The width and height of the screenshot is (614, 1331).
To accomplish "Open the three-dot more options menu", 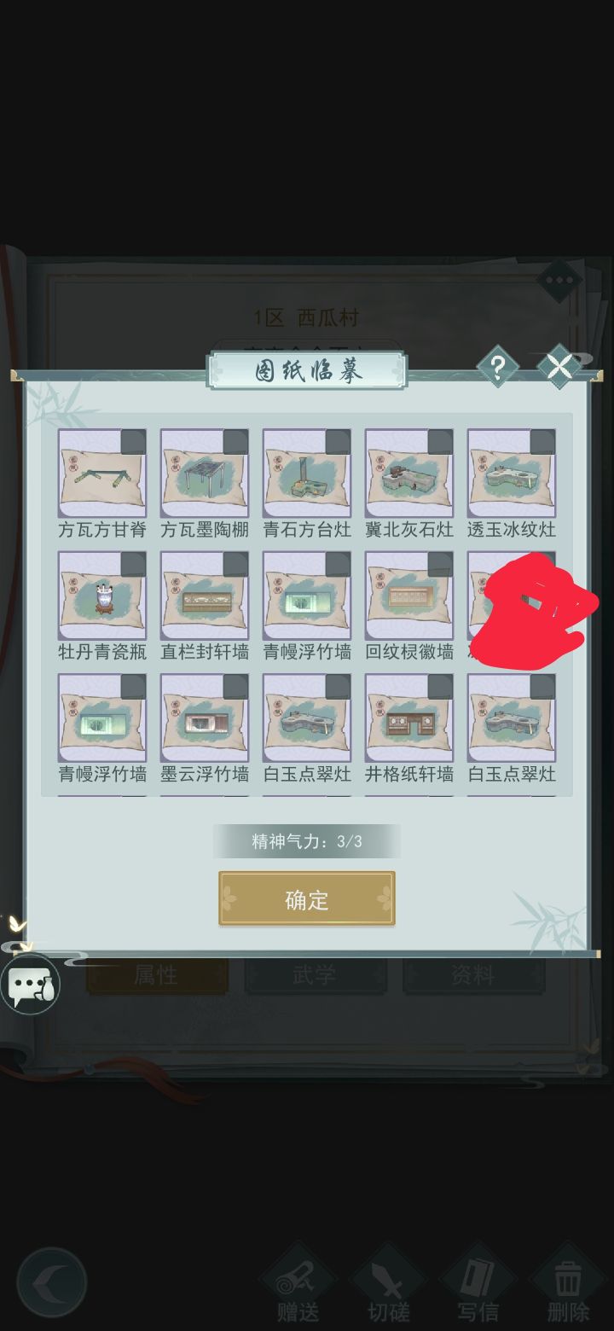I will (559, 281).
